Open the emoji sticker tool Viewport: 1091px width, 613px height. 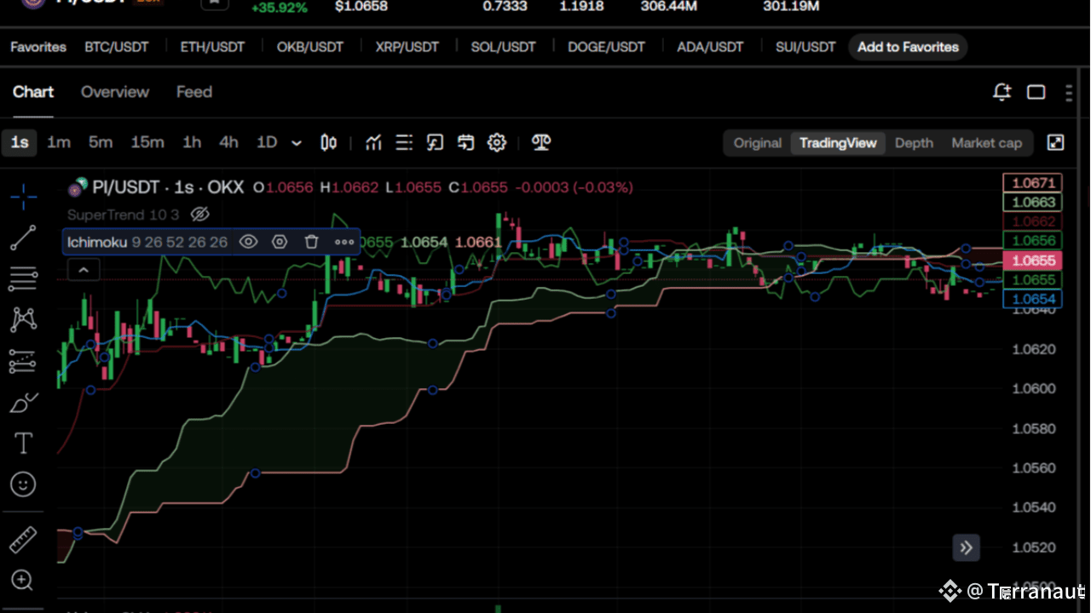23,484
